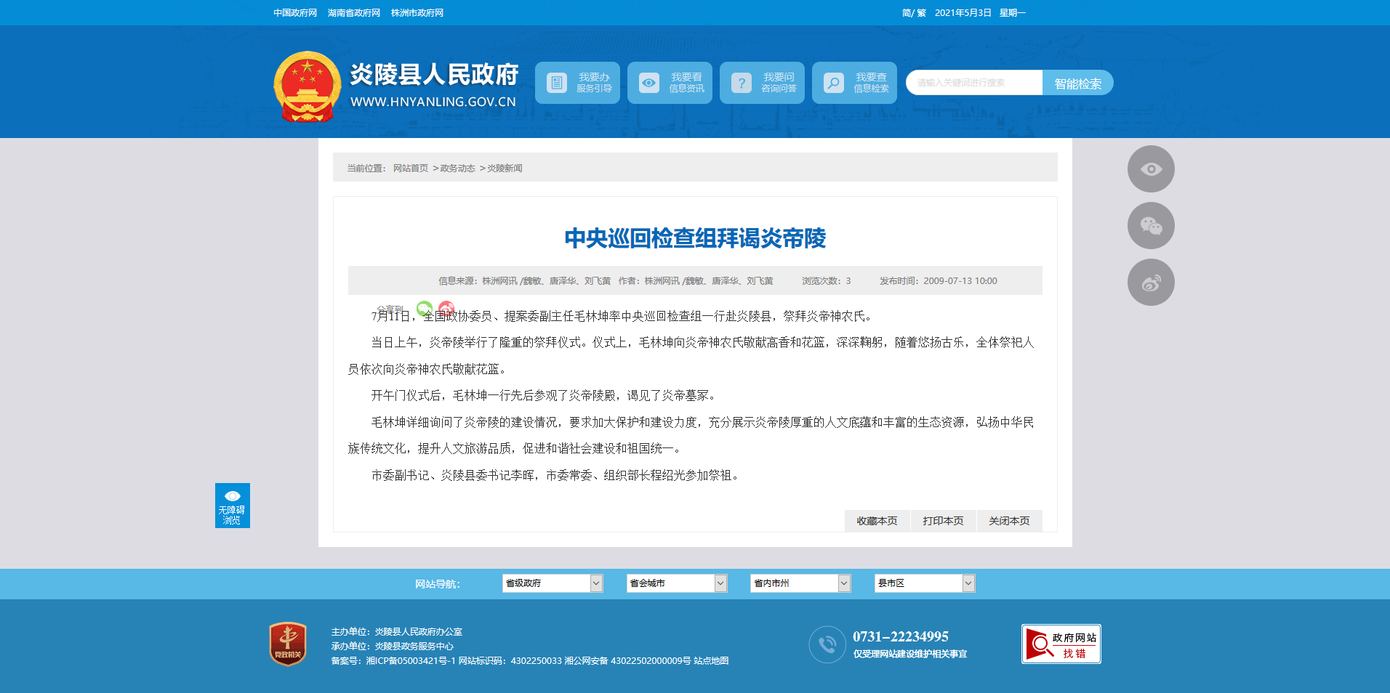
Task: Click the gray eye icon on right sidebar
Action: click(x=1150, y=169)
